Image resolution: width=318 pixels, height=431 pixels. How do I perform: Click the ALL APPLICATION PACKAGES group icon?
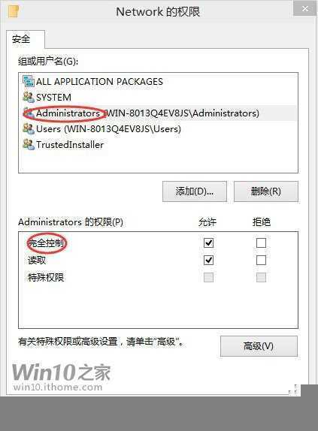pos(29,81)
